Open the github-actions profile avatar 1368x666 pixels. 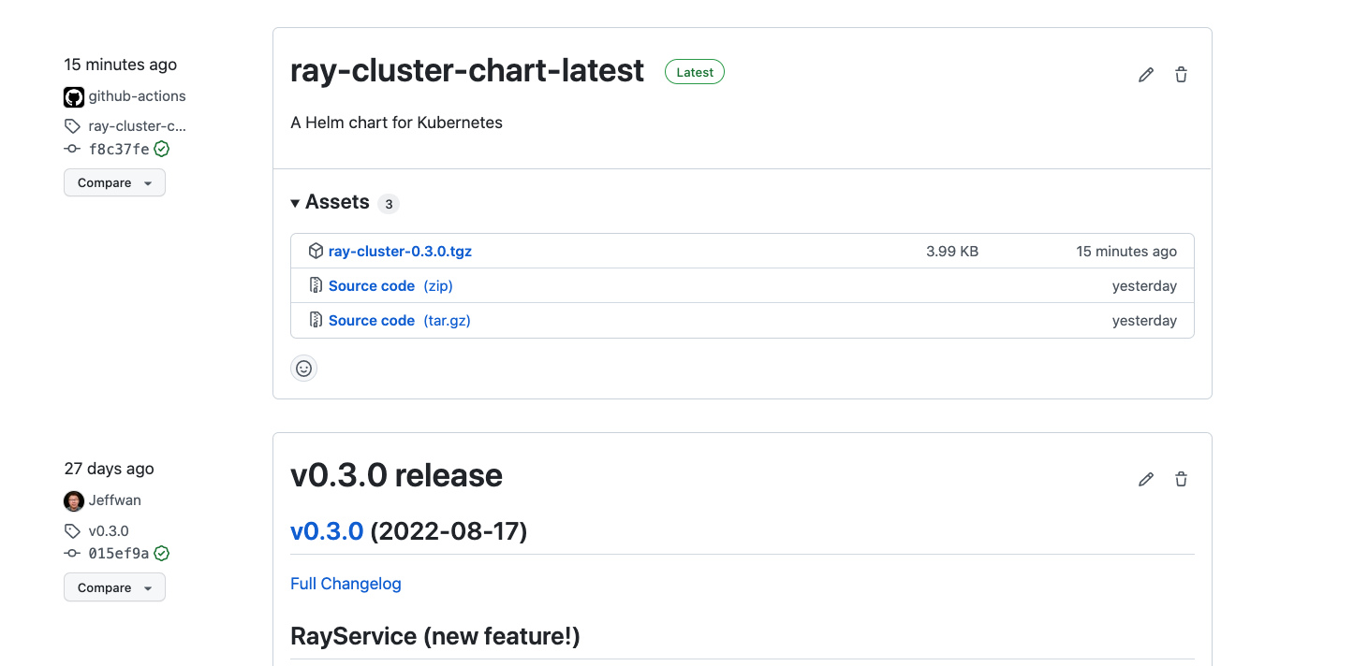(x=73, y=95)
